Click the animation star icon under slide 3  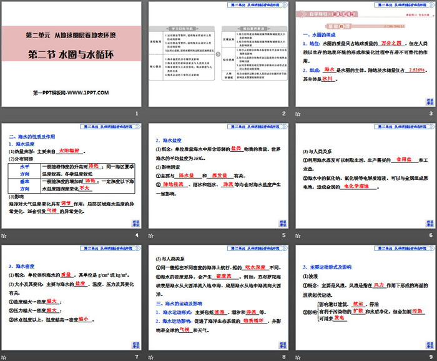(x=298, y=114)
